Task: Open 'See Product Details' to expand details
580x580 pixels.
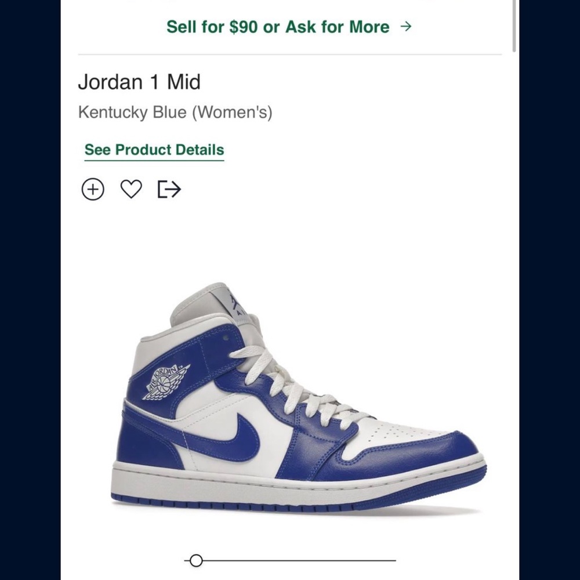Action: [153, 150]
